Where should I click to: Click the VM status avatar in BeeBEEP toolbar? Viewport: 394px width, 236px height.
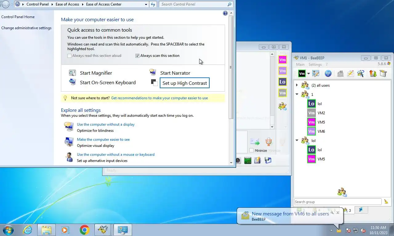coord(302,73)
